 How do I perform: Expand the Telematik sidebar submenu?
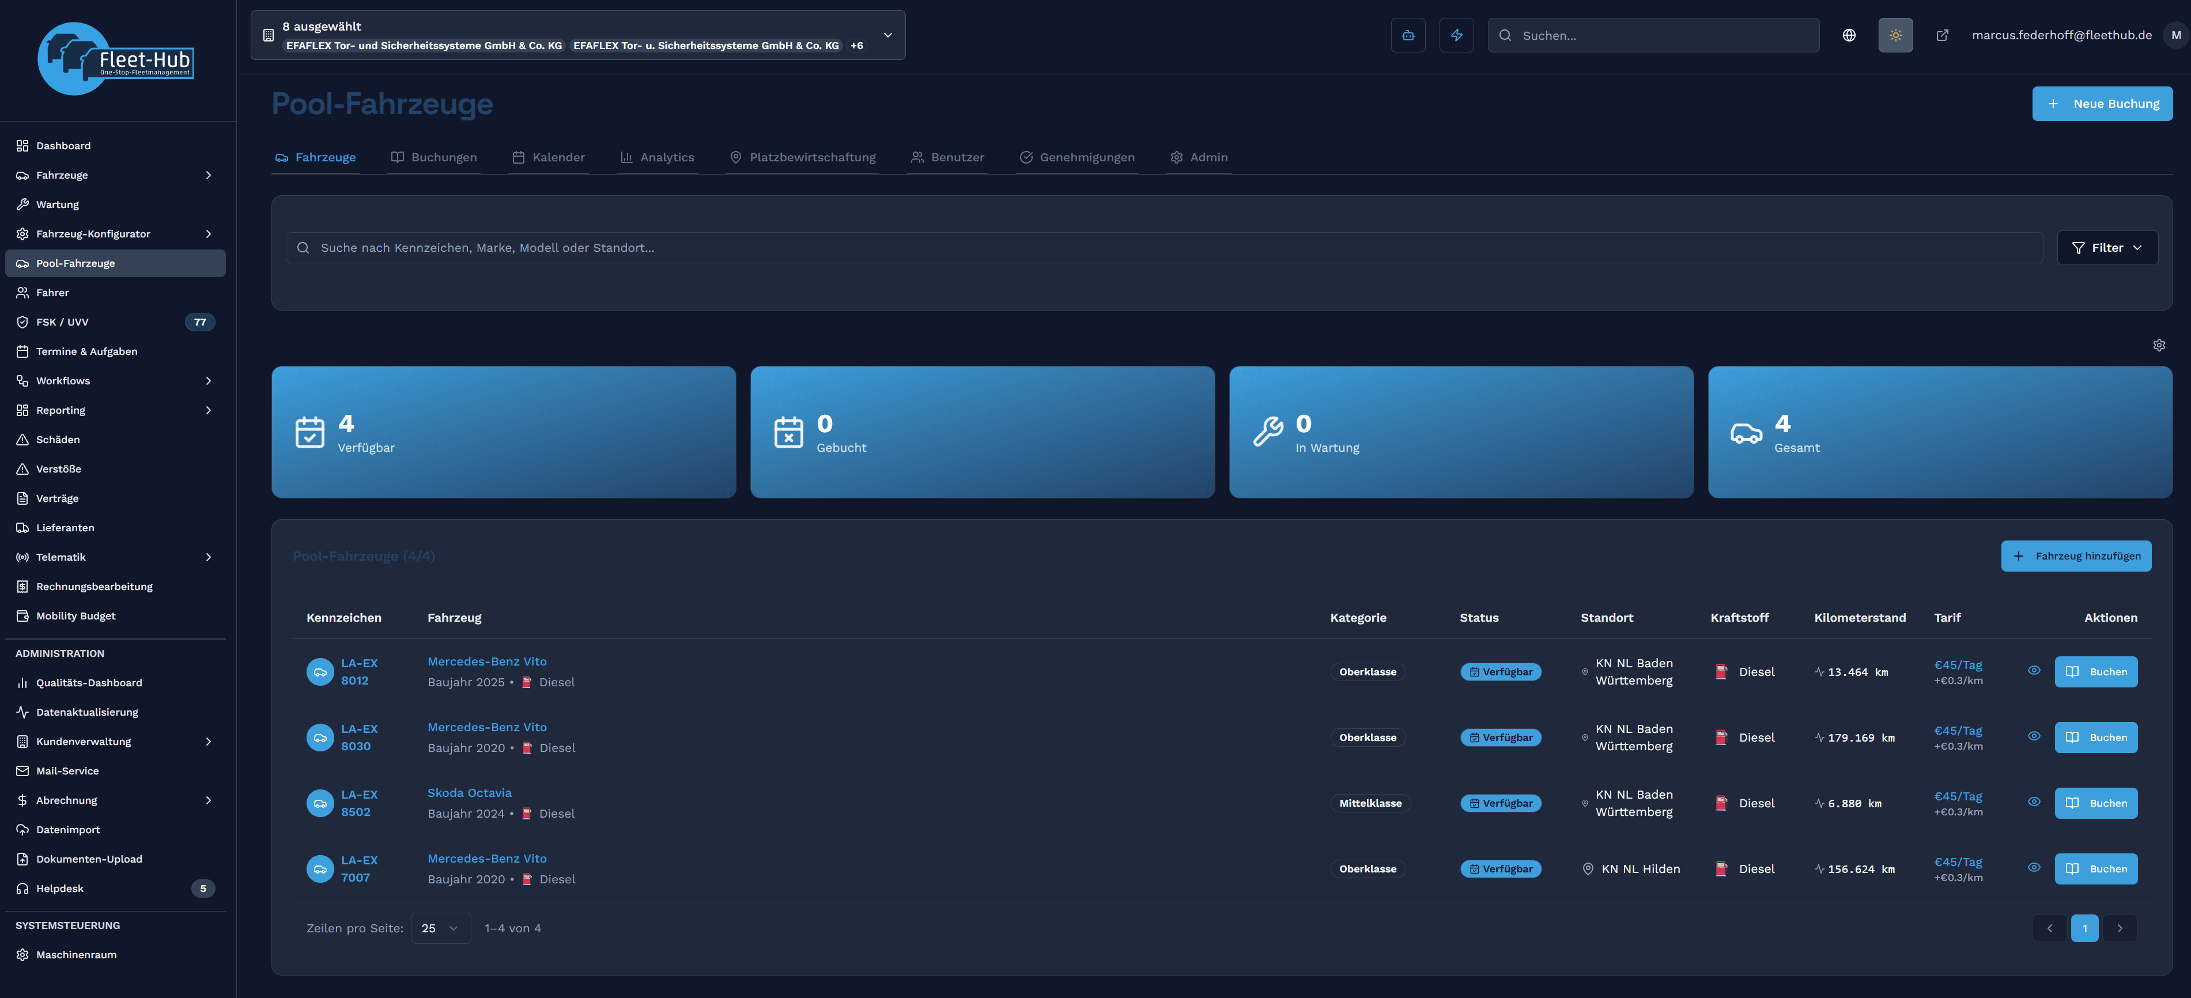(x=209, y=557)
